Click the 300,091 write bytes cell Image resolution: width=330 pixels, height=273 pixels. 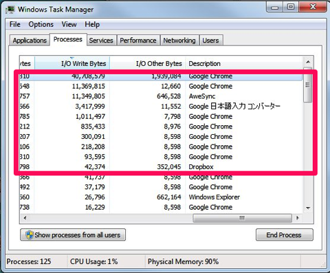93,137
